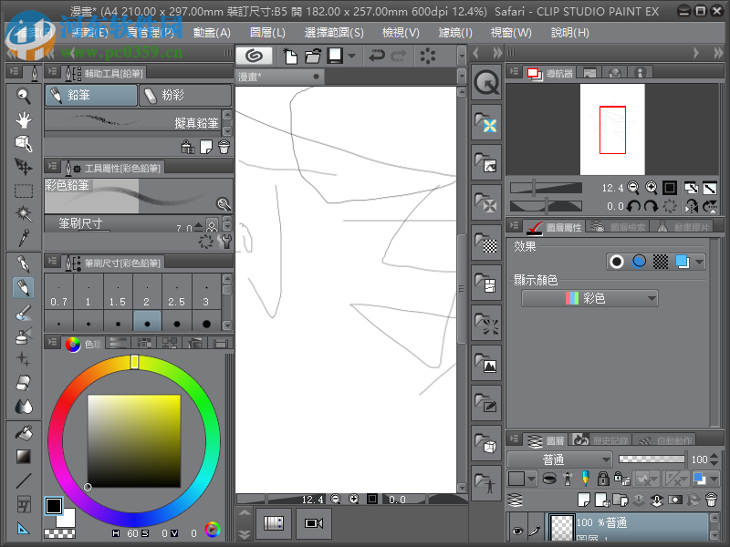Toggle the lock icon on the layer controls
This screenshot has width=730, height=547.
pyautogui.click(x=602, y=480)
